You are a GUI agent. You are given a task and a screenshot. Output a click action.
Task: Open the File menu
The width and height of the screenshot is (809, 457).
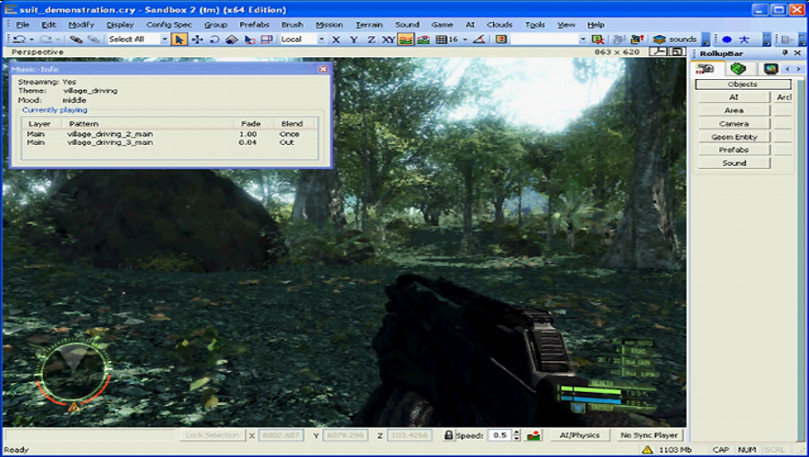(x=23, y=25)
